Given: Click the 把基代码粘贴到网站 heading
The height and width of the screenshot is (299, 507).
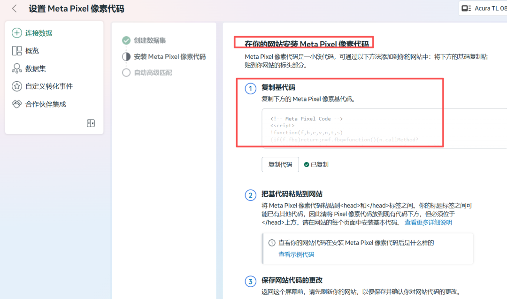Looking at the screenshot, I should [292, 194].
